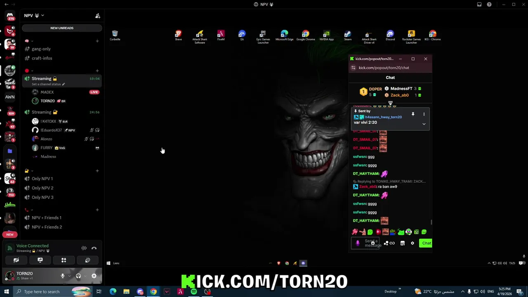Add a channel to the red dot category
528x297 pixels.
click(97, 71)
